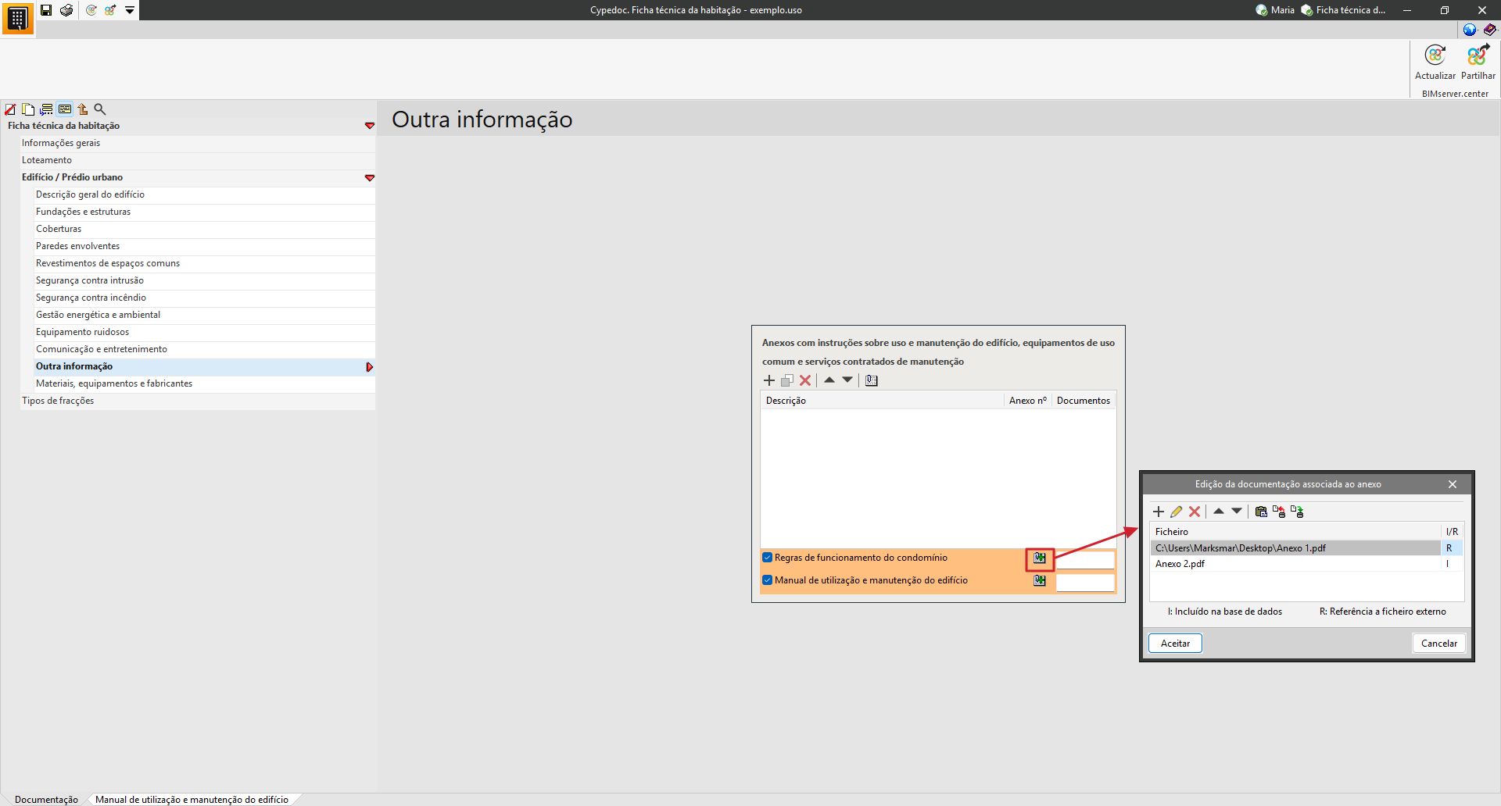Click the annex number field for Manual de utilização

click(x=1085, y=583)
